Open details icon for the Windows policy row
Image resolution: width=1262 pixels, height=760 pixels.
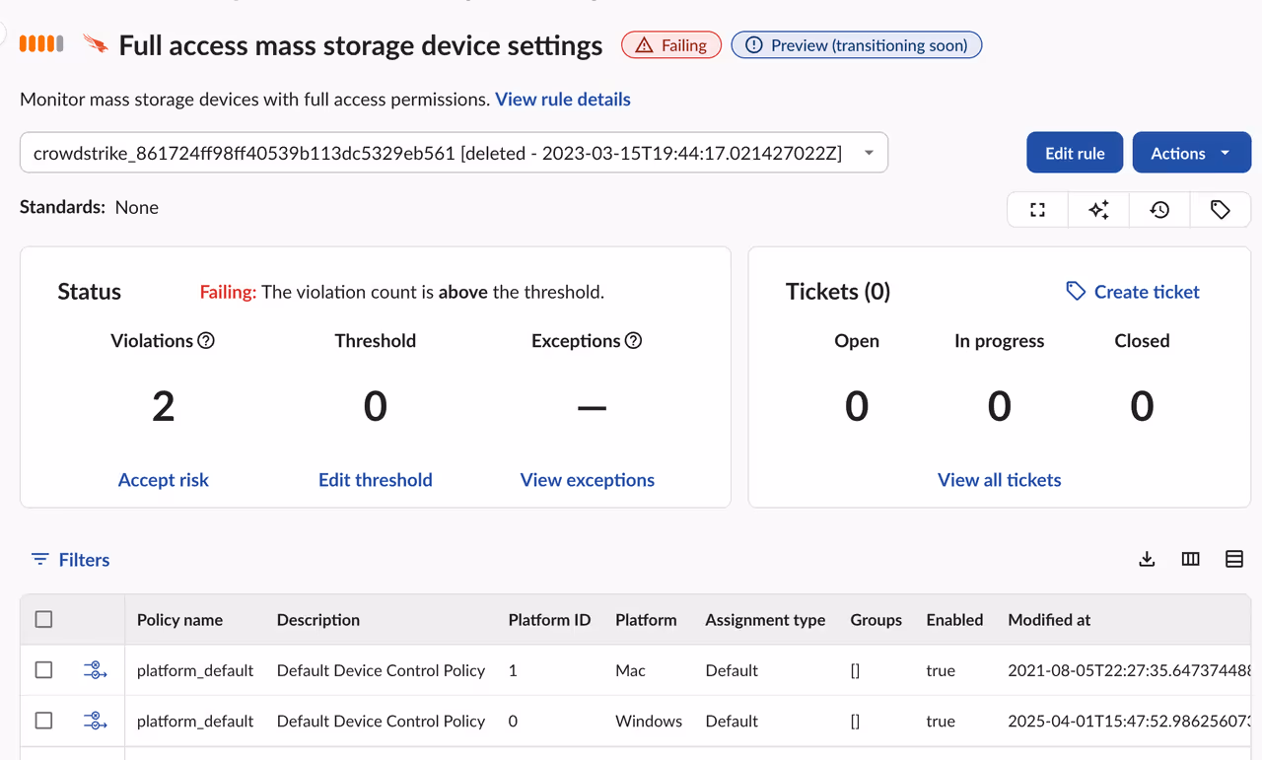point(95,721)
